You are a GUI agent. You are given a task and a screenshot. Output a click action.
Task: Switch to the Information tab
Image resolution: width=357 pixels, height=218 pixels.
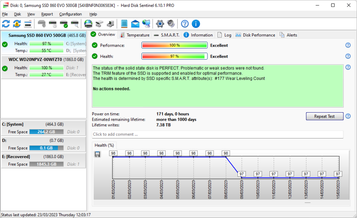tap(198, 35)
